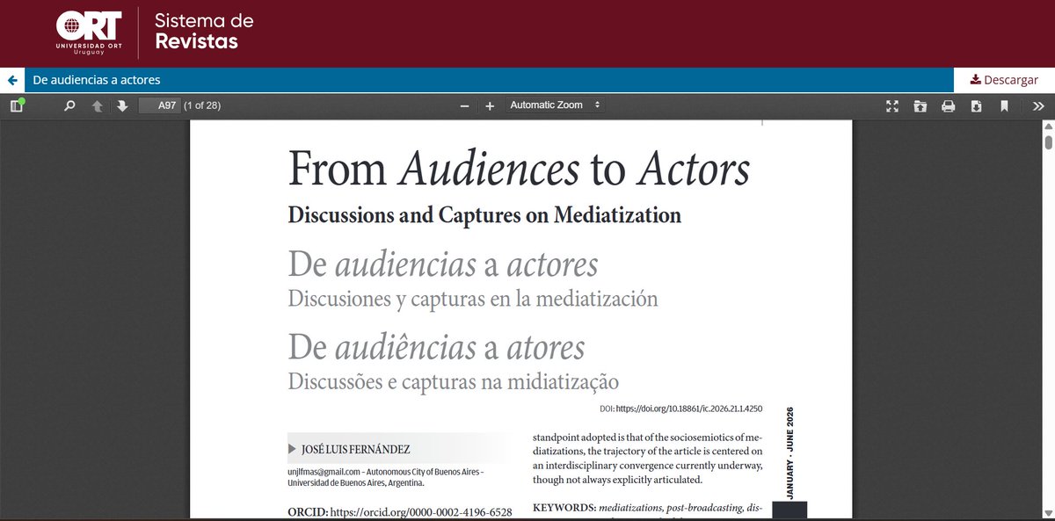
Task: Click the author name José Luis Fernández
Action: tap(355, 449)
